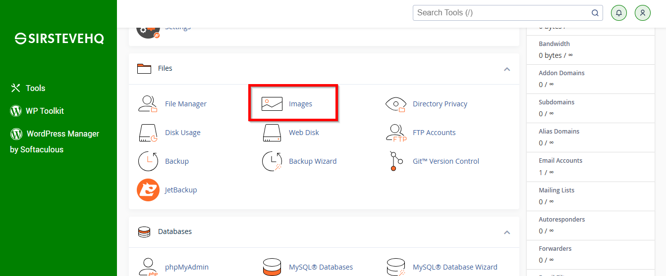Click the WP Toolkit WordPress logo
This screenshot has width=666, height=276.
coord(16,111)
